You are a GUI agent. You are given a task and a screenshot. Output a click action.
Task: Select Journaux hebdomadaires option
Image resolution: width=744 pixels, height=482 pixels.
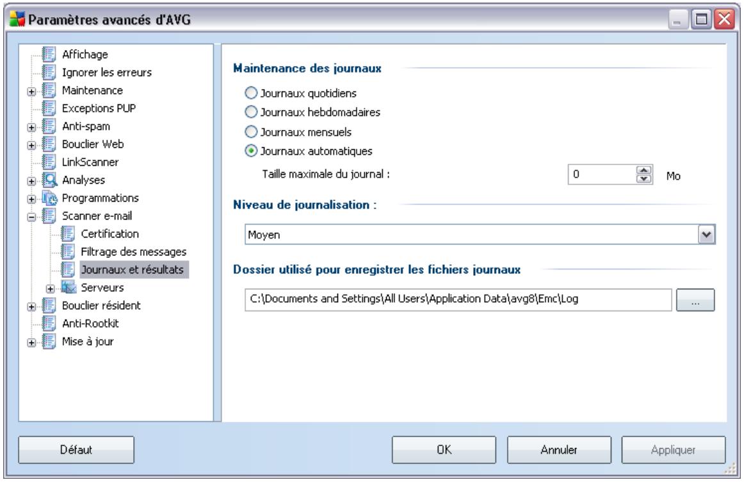pyautogui.click(x=251, y=112)
